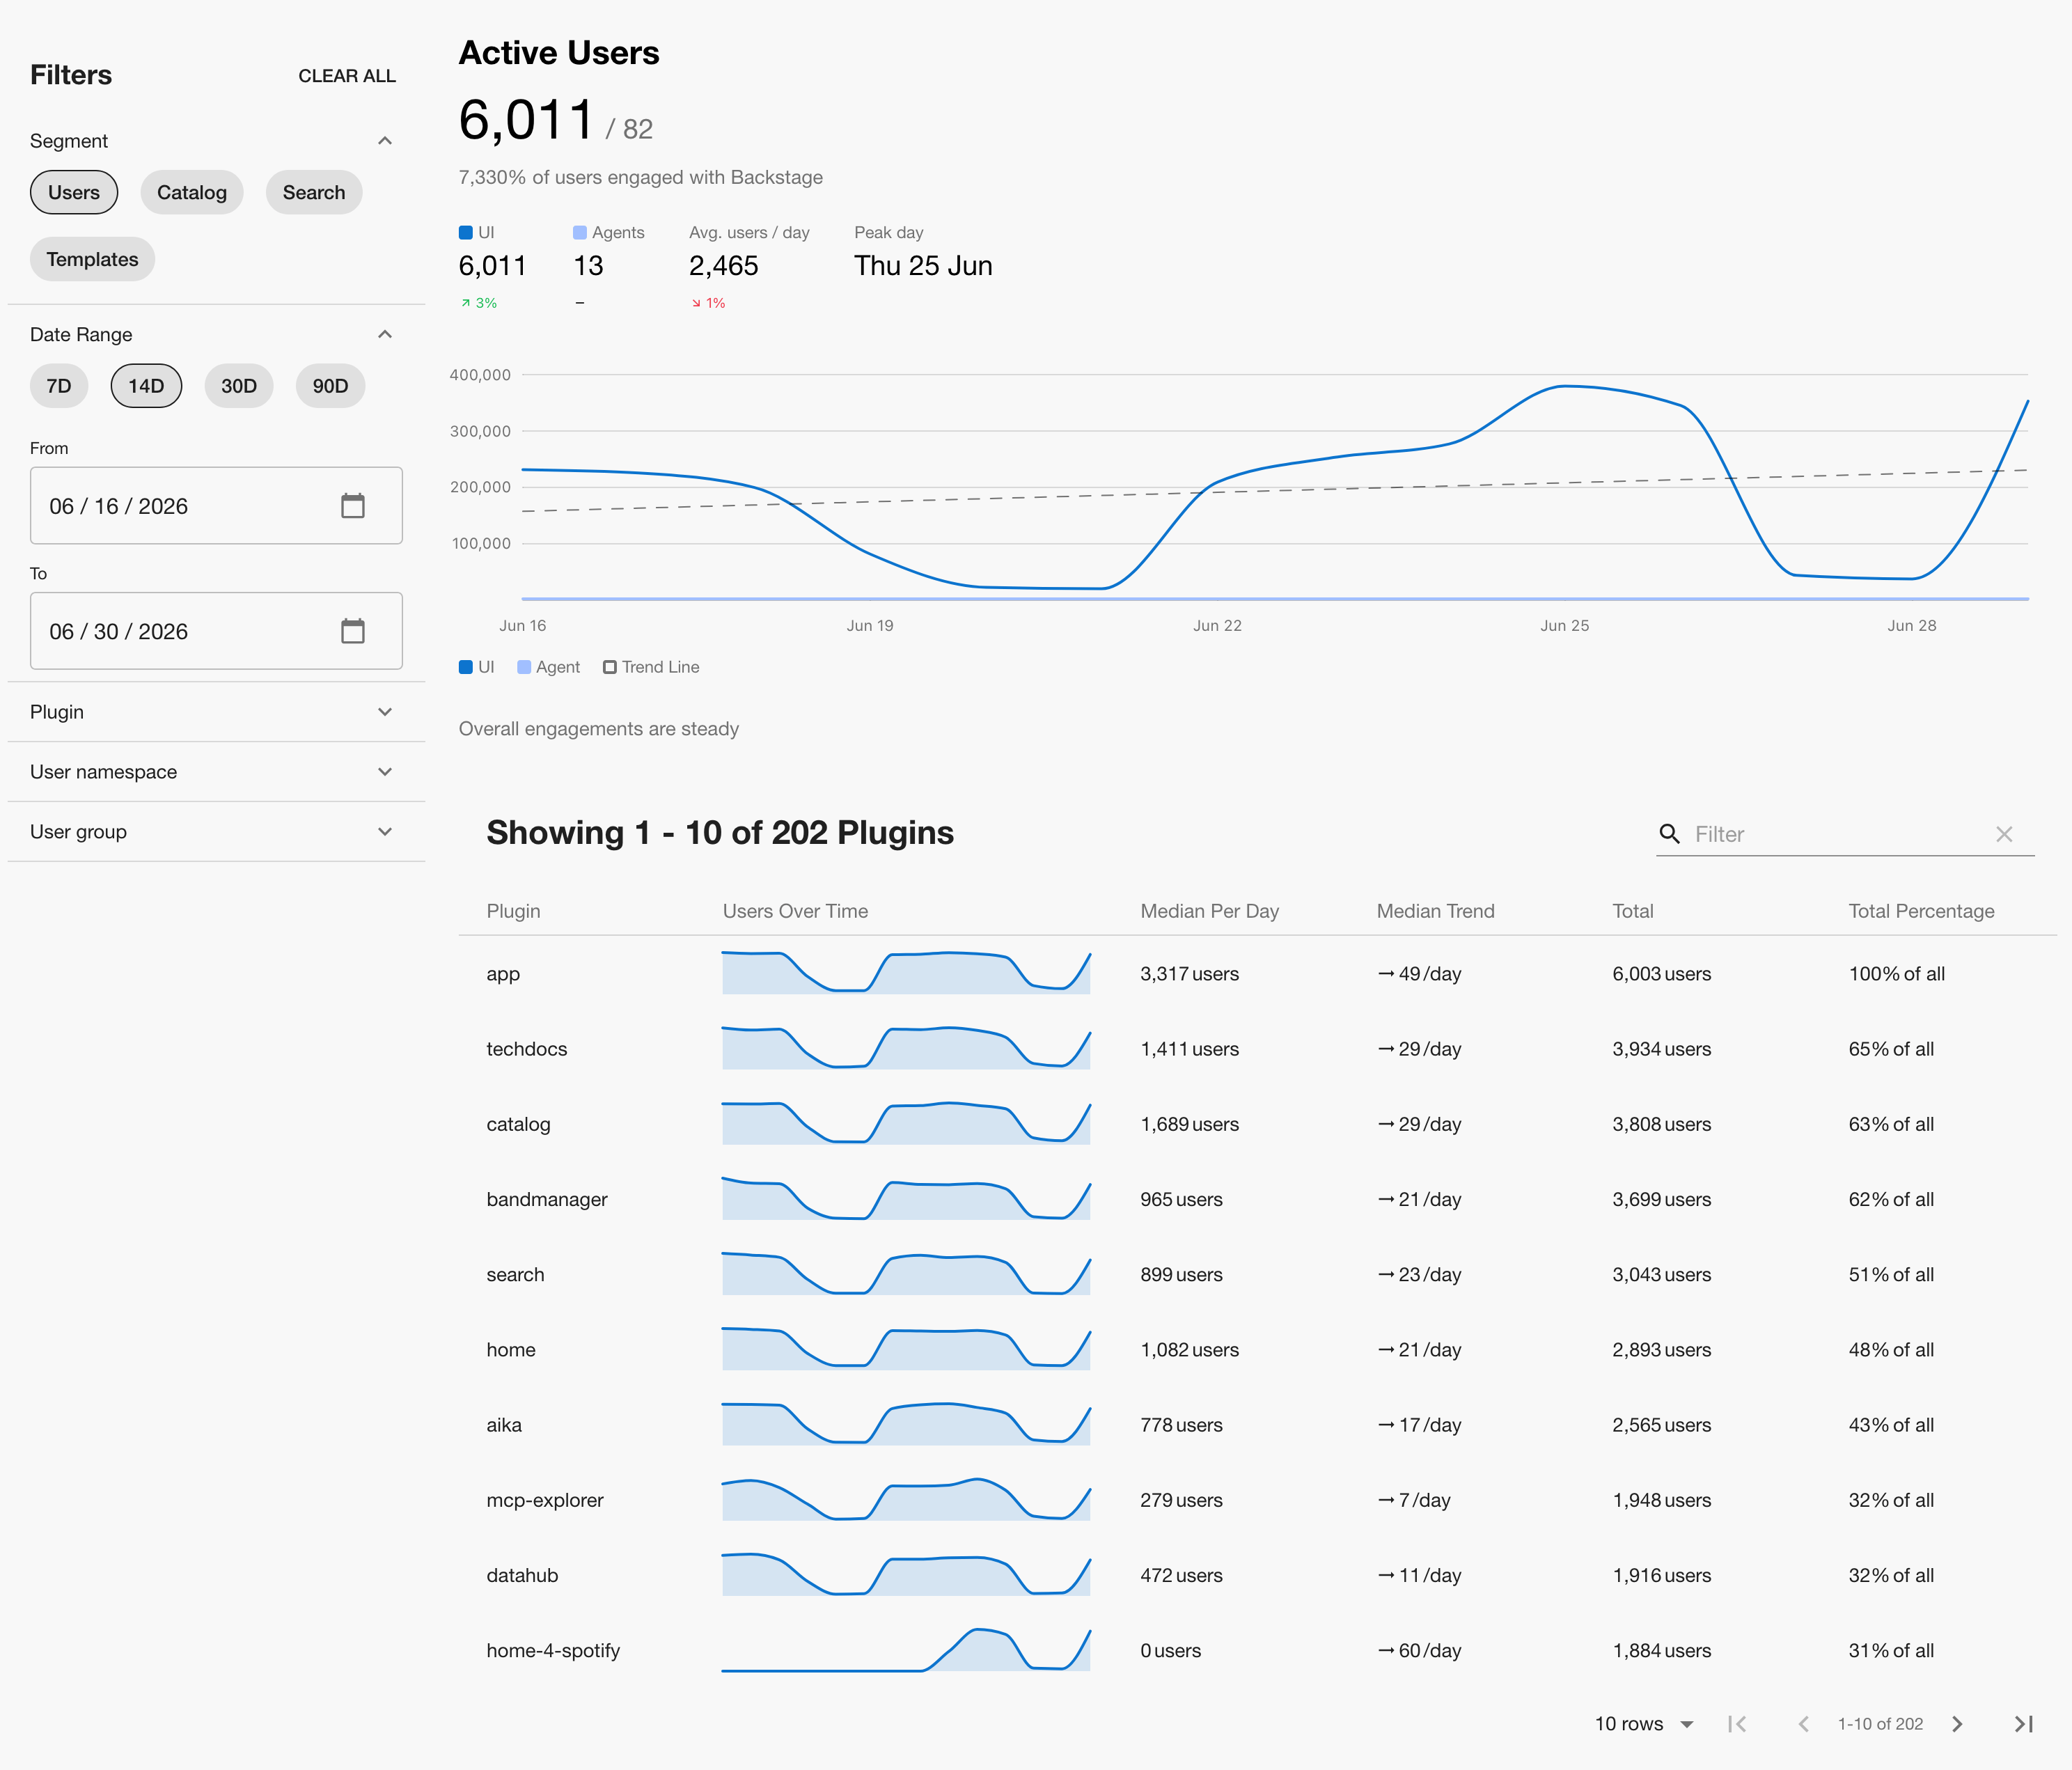Open the home plugin row
The width and height of the screenshot is (2072, 1770).
click(x=1257, y=1350)
